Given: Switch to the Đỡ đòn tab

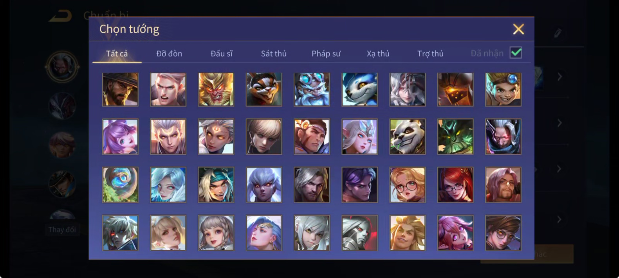Looking at the screenshot, I should tap(169, 54).
